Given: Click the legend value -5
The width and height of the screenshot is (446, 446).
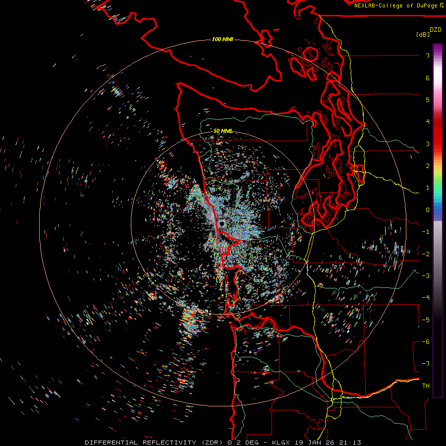Looking at the screenshot, I should click(426, 320).
